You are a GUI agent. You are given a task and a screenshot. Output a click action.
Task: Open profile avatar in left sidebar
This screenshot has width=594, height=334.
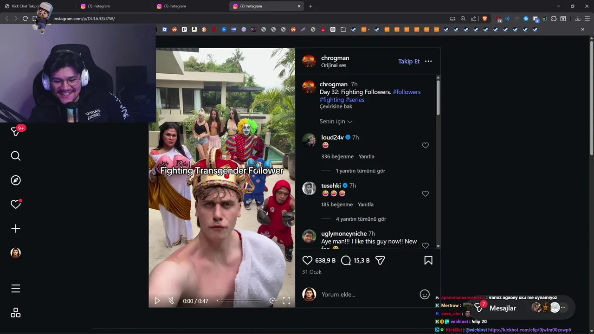coord(16,252)
